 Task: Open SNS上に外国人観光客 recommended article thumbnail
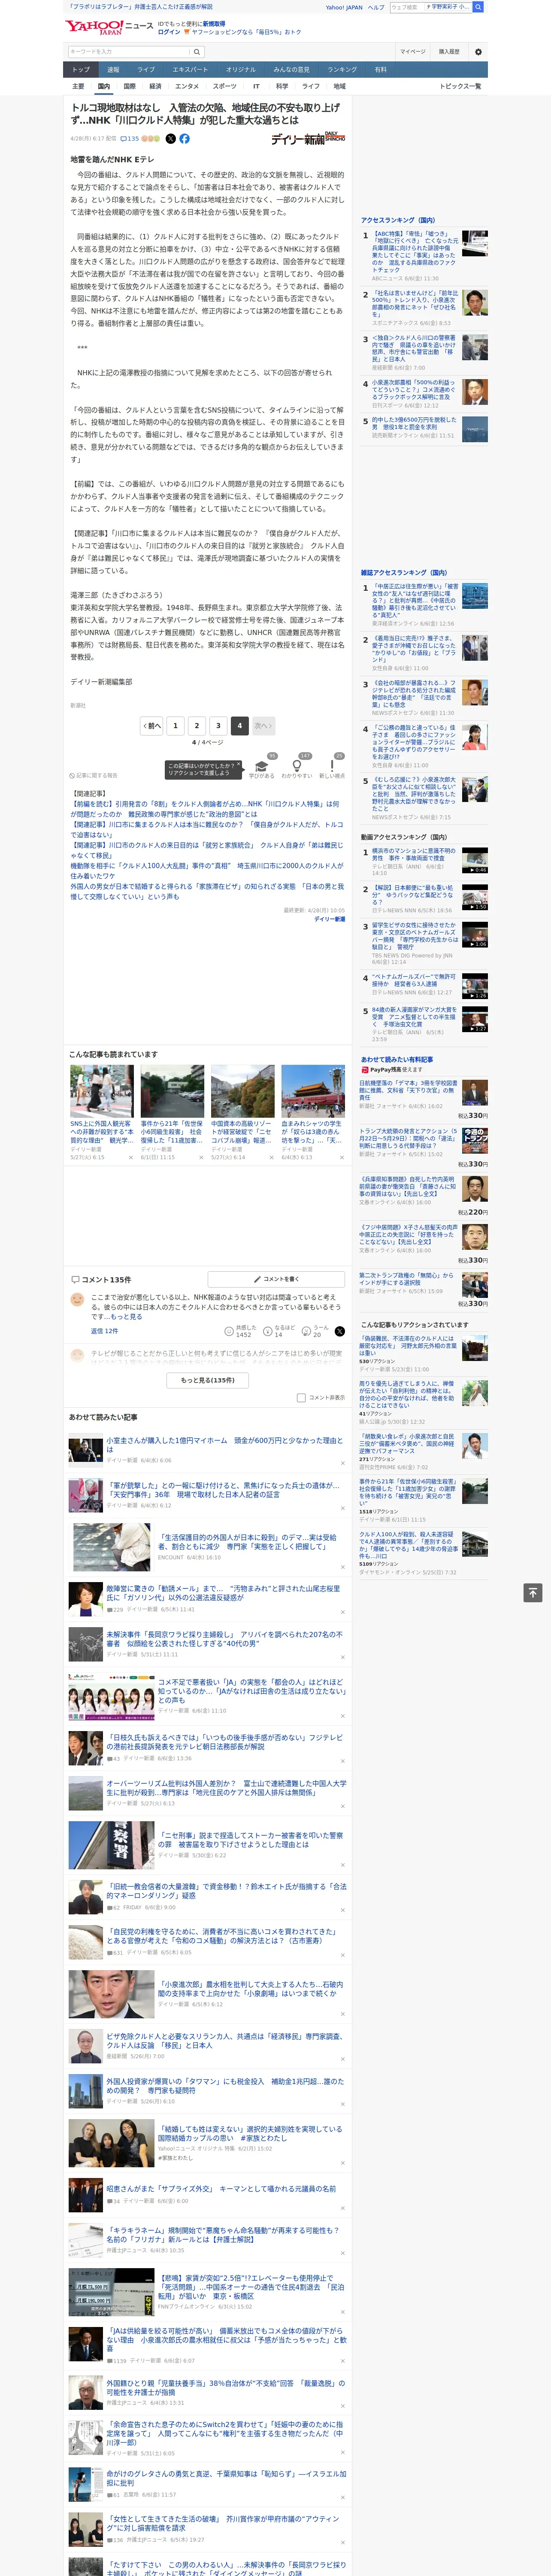[102, 1091]
